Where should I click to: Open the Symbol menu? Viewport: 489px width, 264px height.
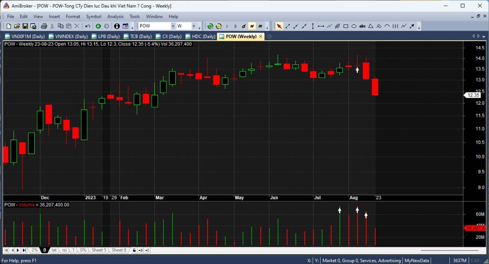[x=94, y=16]
